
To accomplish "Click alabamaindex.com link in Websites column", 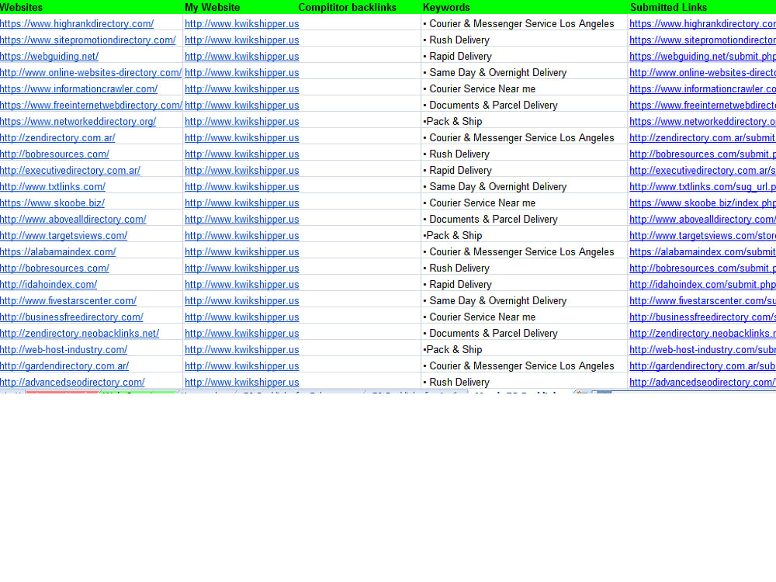I will [x=58, y=252].
